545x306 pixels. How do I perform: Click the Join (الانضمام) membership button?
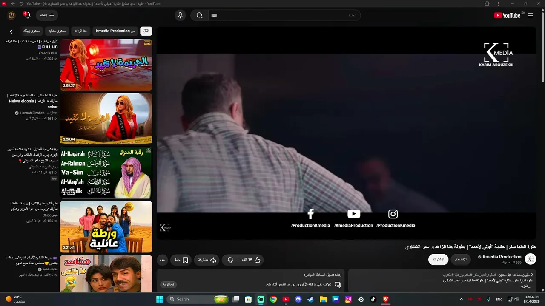coord(461,259)
